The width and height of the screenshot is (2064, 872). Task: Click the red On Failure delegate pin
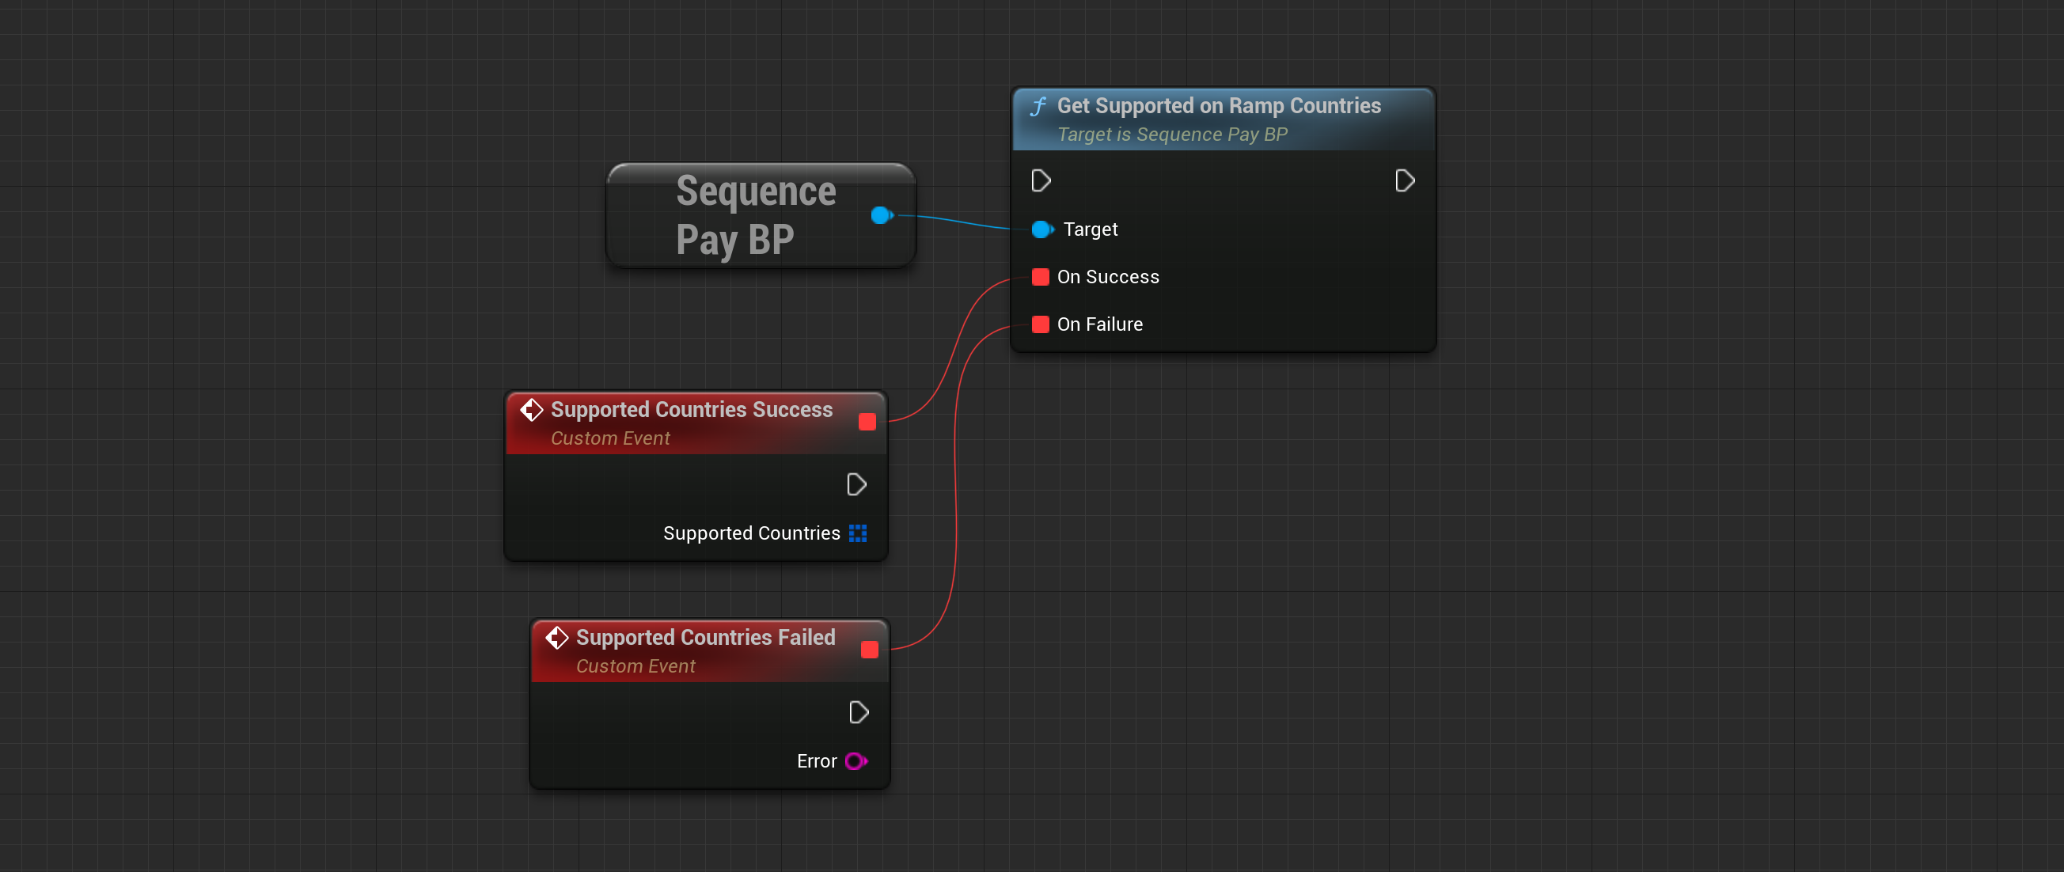1040,324
